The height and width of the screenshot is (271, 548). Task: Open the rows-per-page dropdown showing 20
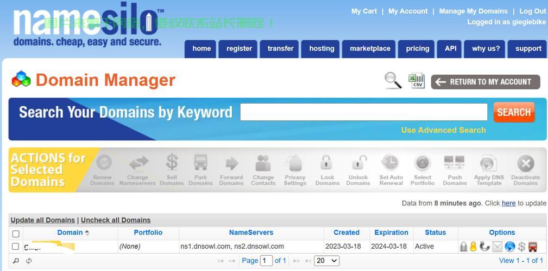[327, 261]
